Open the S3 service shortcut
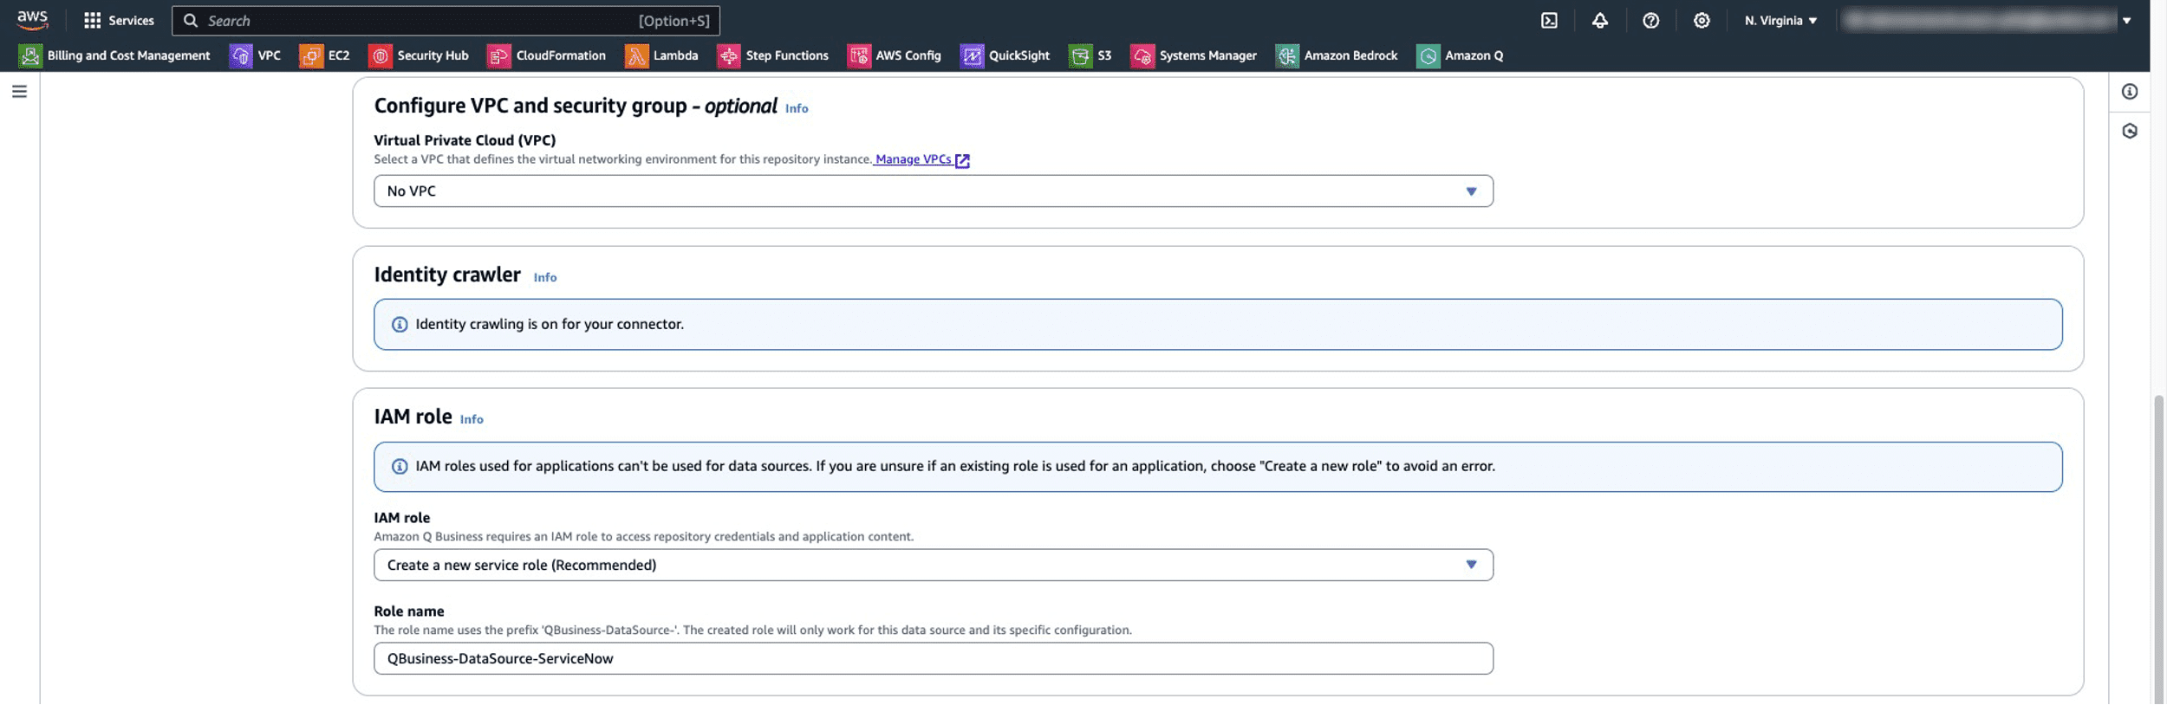2167x705 pixels. tap(1090, 55)
